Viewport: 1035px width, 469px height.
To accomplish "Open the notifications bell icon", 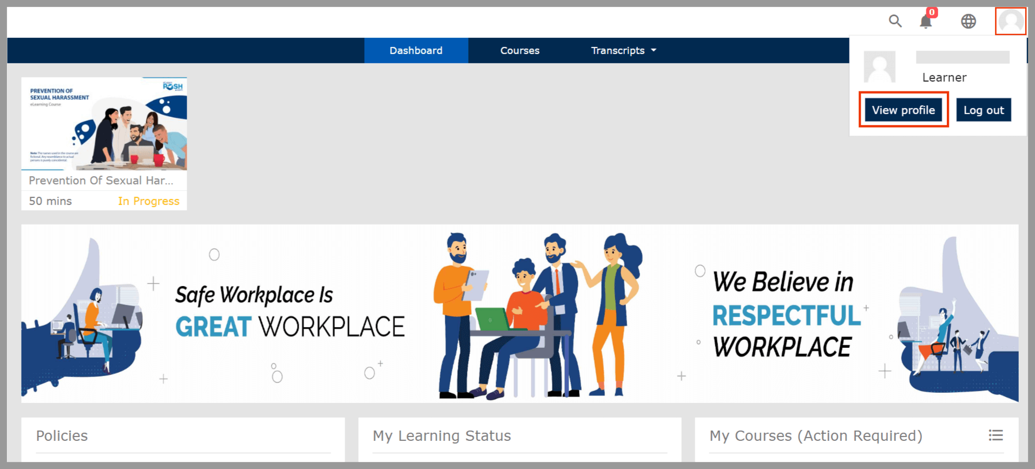I will pos(925,22).
